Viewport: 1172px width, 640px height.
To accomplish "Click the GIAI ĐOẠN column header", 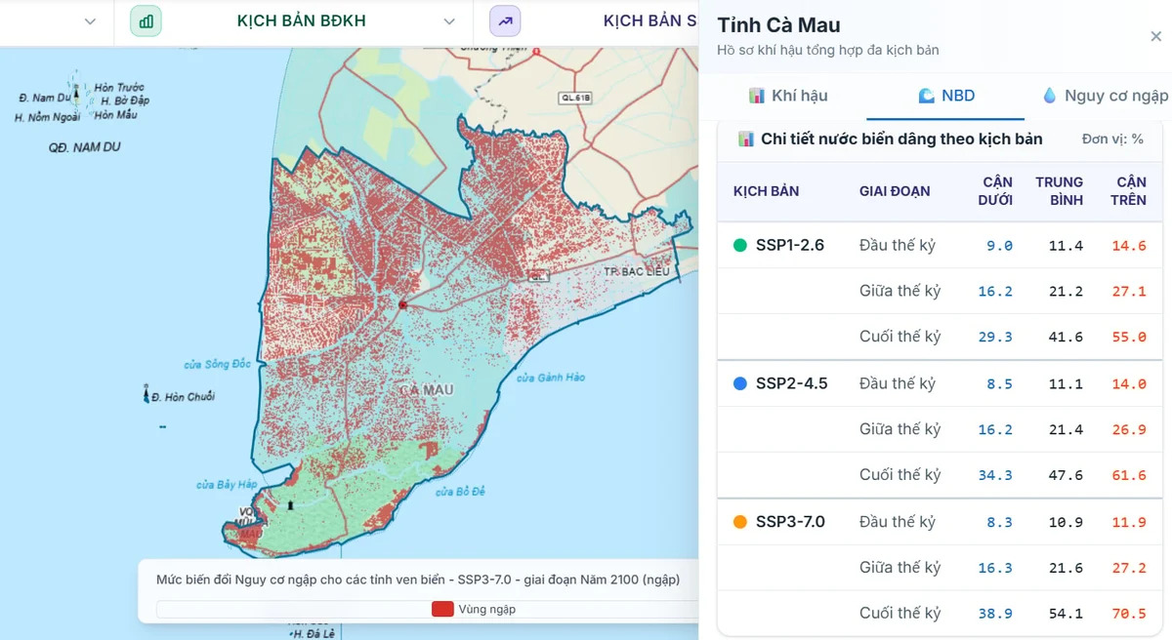I will pos(895,191).
